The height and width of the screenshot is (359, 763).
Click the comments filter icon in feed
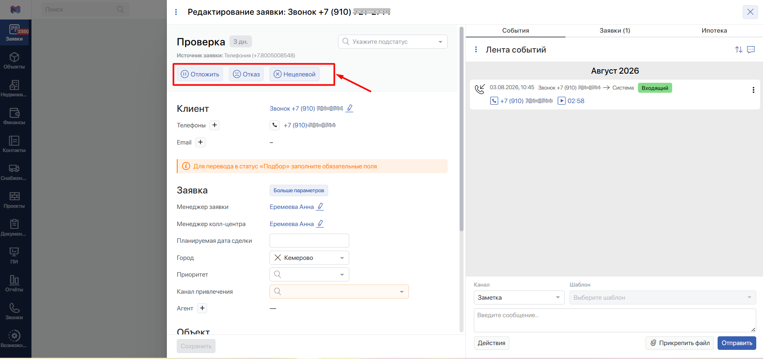coord(751,50)
